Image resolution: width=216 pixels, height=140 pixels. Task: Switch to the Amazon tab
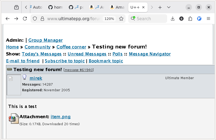click(117, 7)
